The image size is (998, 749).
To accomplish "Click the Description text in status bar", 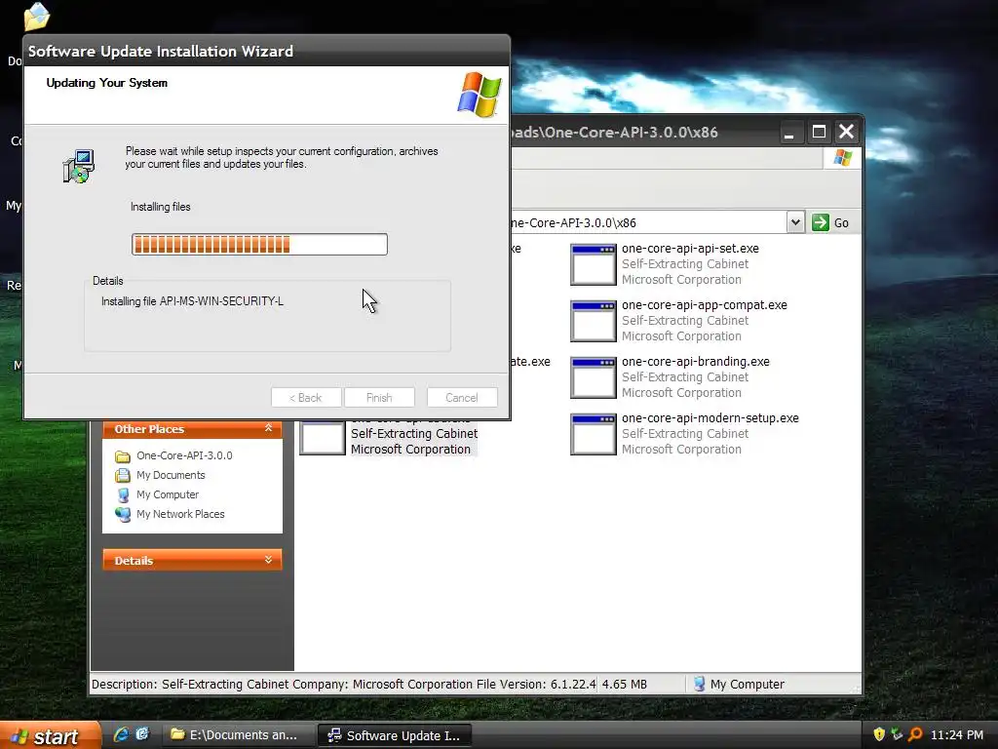I will click(x=344, y=684).
